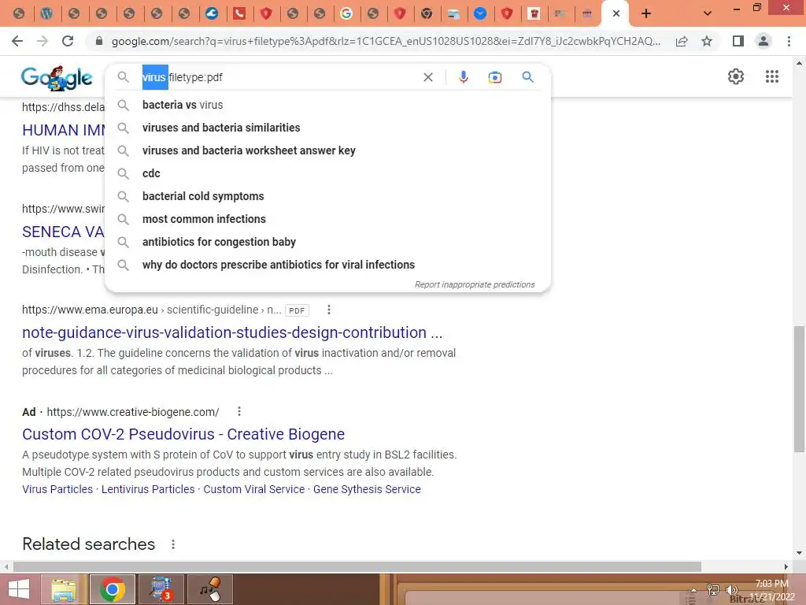806x605 pixels.
Task: Bookmark this page with the star
Action: [x=707, y=41]
